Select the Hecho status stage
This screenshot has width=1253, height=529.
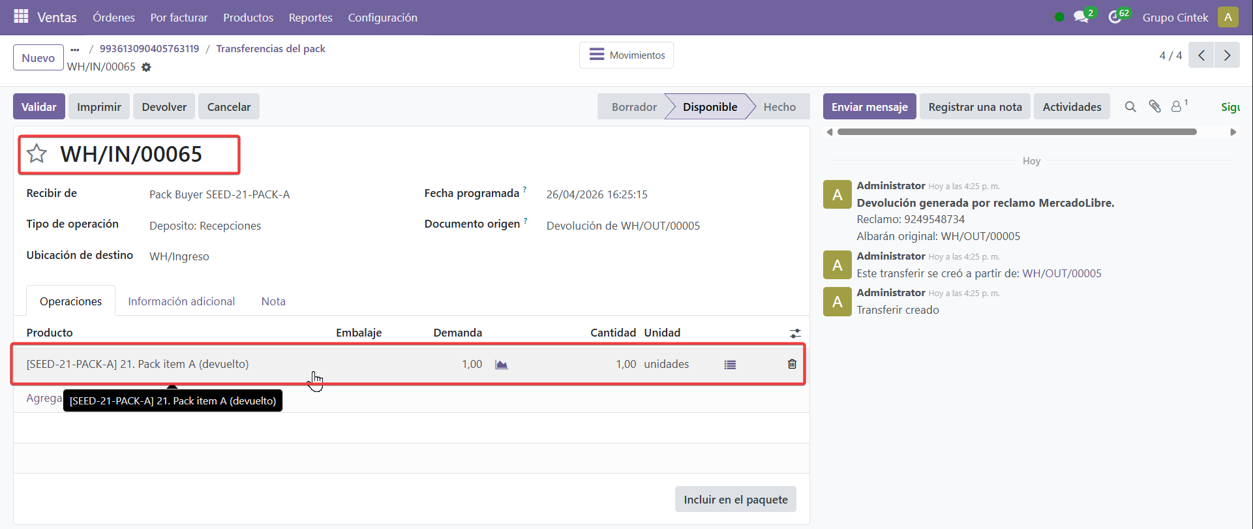coord(779,107)
